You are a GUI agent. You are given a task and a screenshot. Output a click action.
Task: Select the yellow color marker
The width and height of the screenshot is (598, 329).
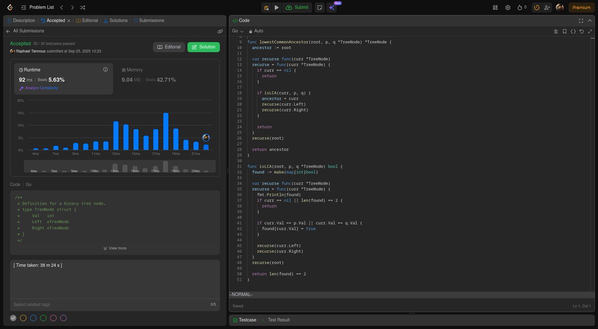(23, 318)
